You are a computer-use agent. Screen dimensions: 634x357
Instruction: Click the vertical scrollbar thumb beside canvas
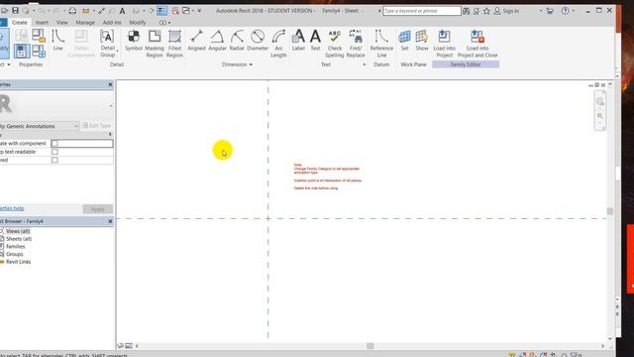tap(610, 211)
